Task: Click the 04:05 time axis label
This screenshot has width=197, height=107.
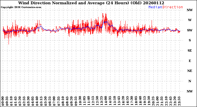Action: (33, 101)
